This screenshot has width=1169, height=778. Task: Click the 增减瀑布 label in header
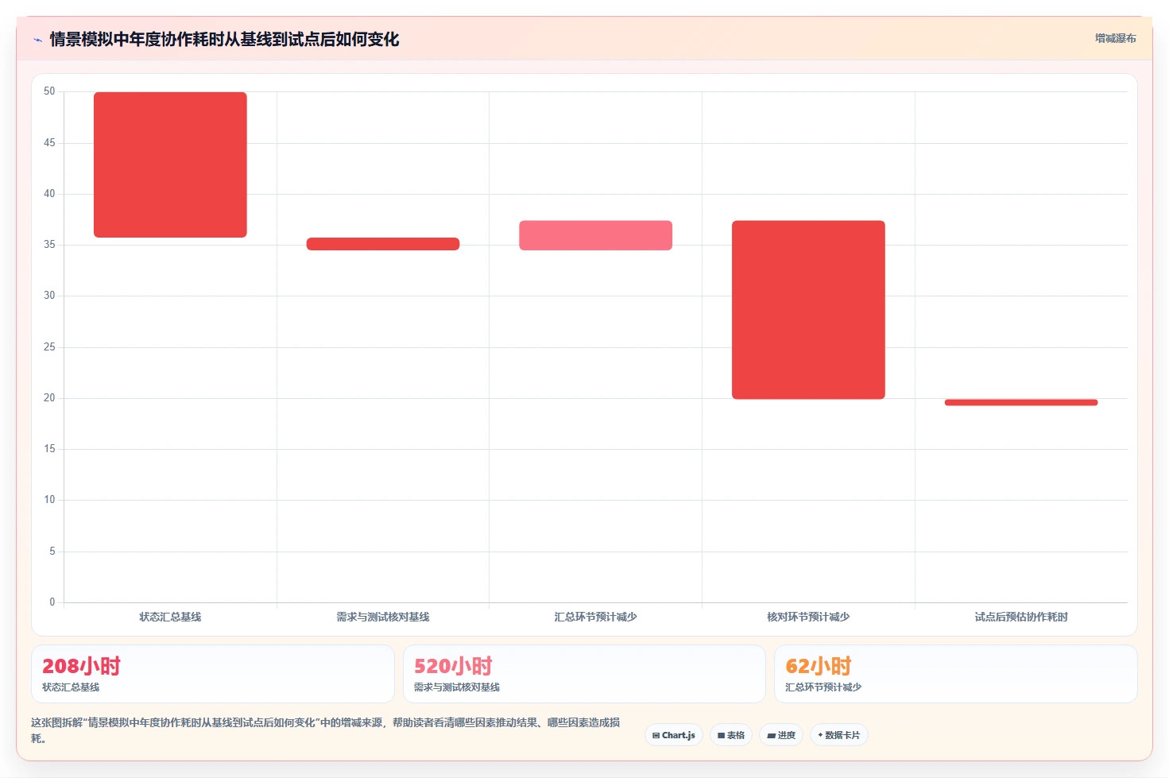pyautogui.click(x=1116, y=38)
